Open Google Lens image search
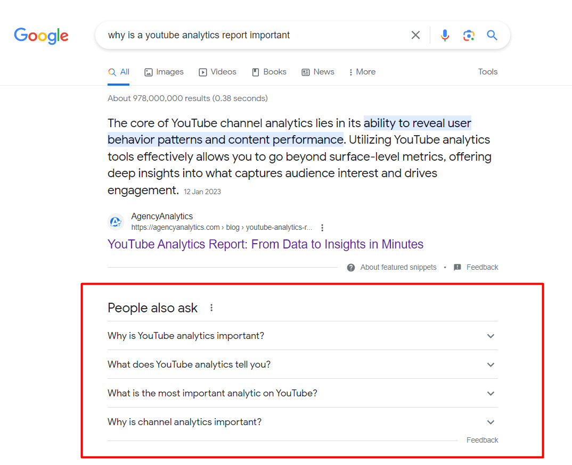Image resolution: width=572 pixels, height=465 pixels. 469,35
